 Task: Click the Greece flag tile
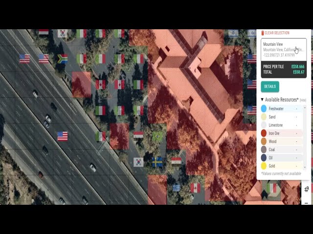(176, 188)
